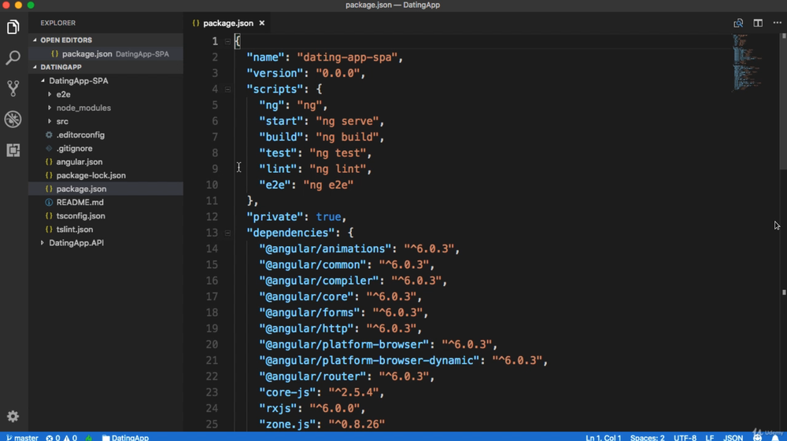The height and width of the screenshot is (441, 787).
Task: Change language mode via JSON status item
Action: [733, 438]
